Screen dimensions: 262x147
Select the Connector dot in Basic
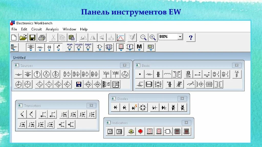coord(140,74)
